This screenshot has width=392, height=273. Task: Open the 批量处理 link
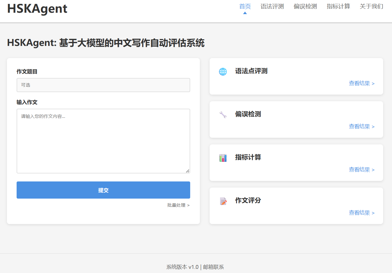tap(178, 205)
